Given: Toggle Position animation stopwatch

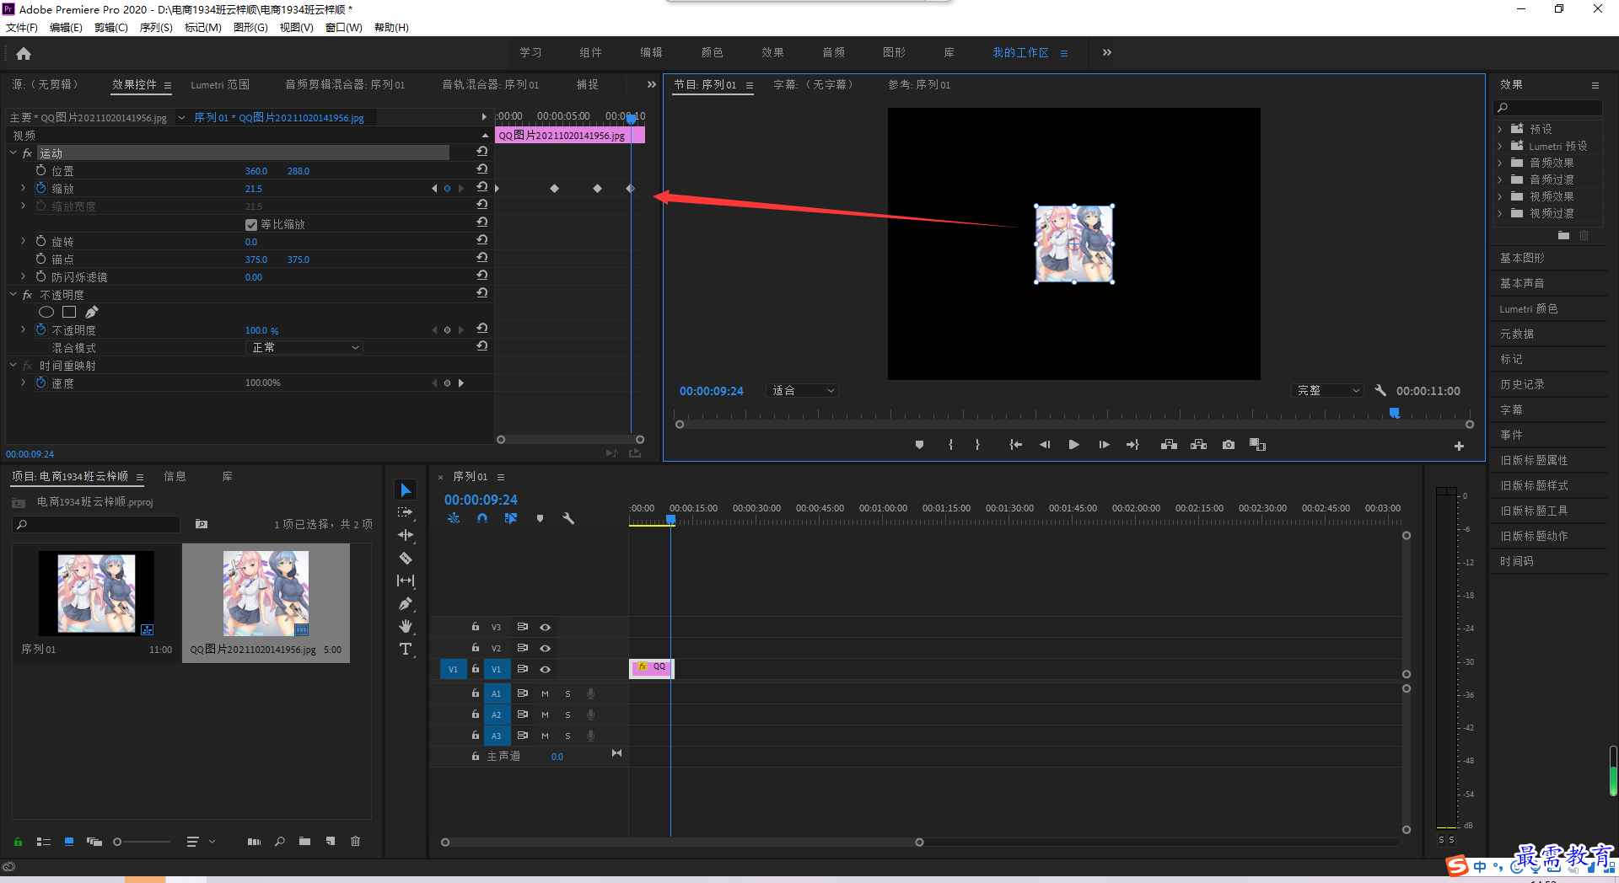Looking at the screenshot, I should tap(40, 170).
